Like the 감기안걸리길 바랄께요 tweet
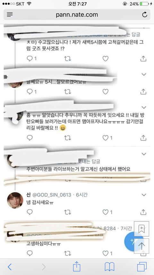Screen dimensions: 154x275 tap(106, 138)
